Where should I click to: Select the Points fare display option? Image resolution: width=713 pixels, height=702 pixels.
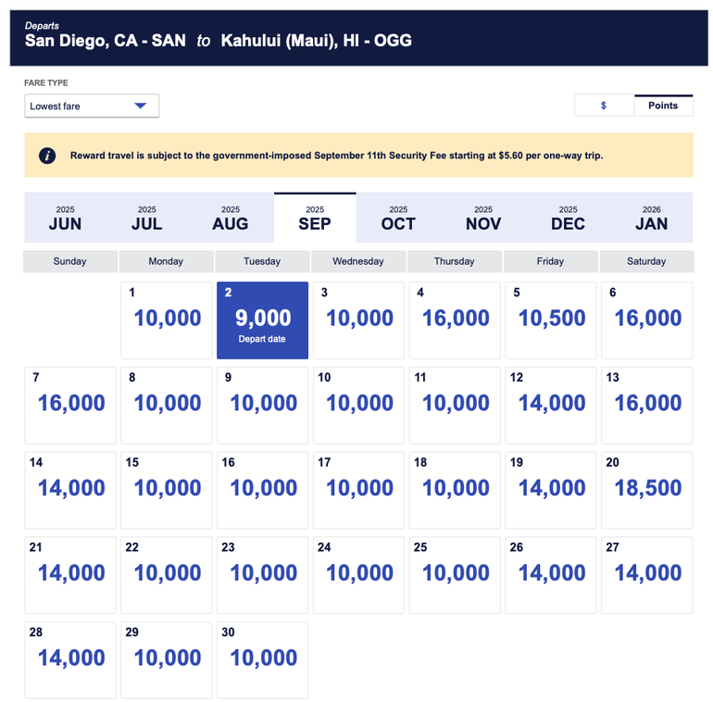pos(663,106)
